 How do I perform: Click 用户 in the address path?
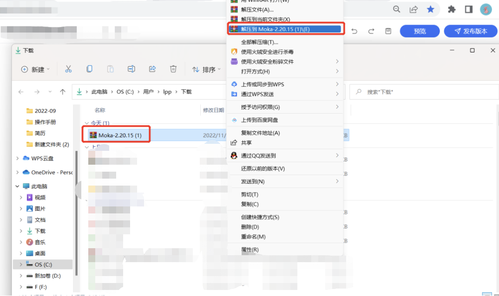pyautogui.click(x=148, y=92)
